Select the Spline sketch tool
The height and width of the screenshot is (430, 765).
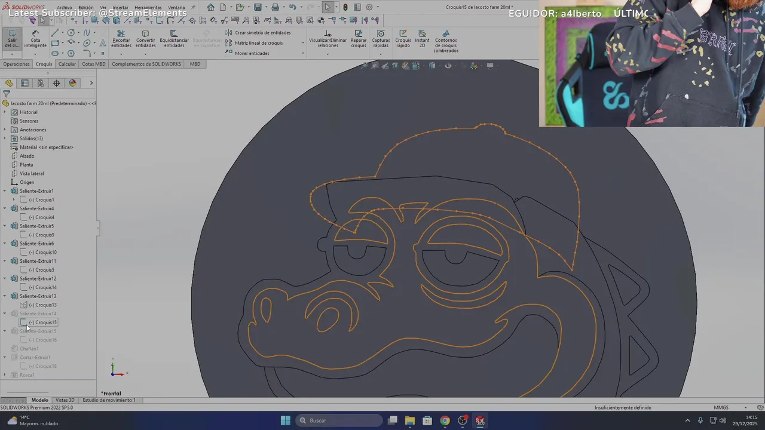[87, 32]
